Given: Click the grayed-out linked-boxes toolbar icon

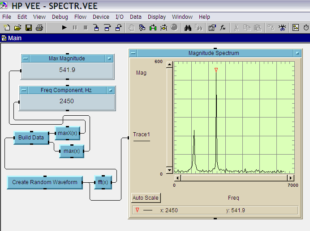Looking at the screenshot, I should point(271,28).
